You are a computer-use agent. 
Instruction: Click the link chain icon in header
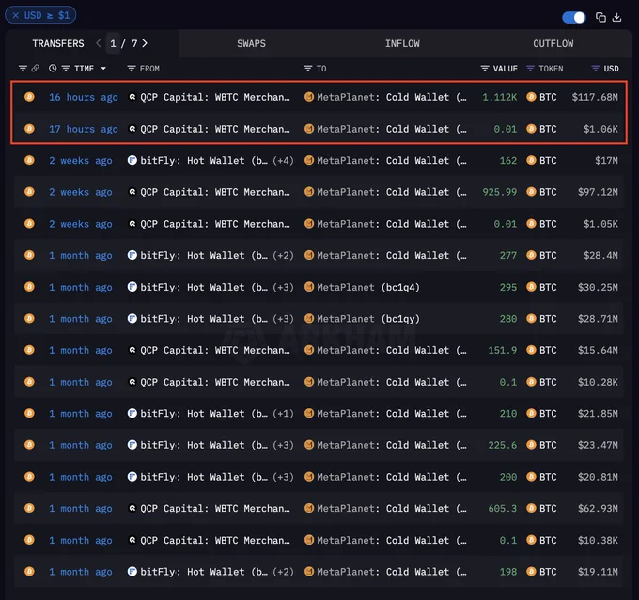[35, 68]
